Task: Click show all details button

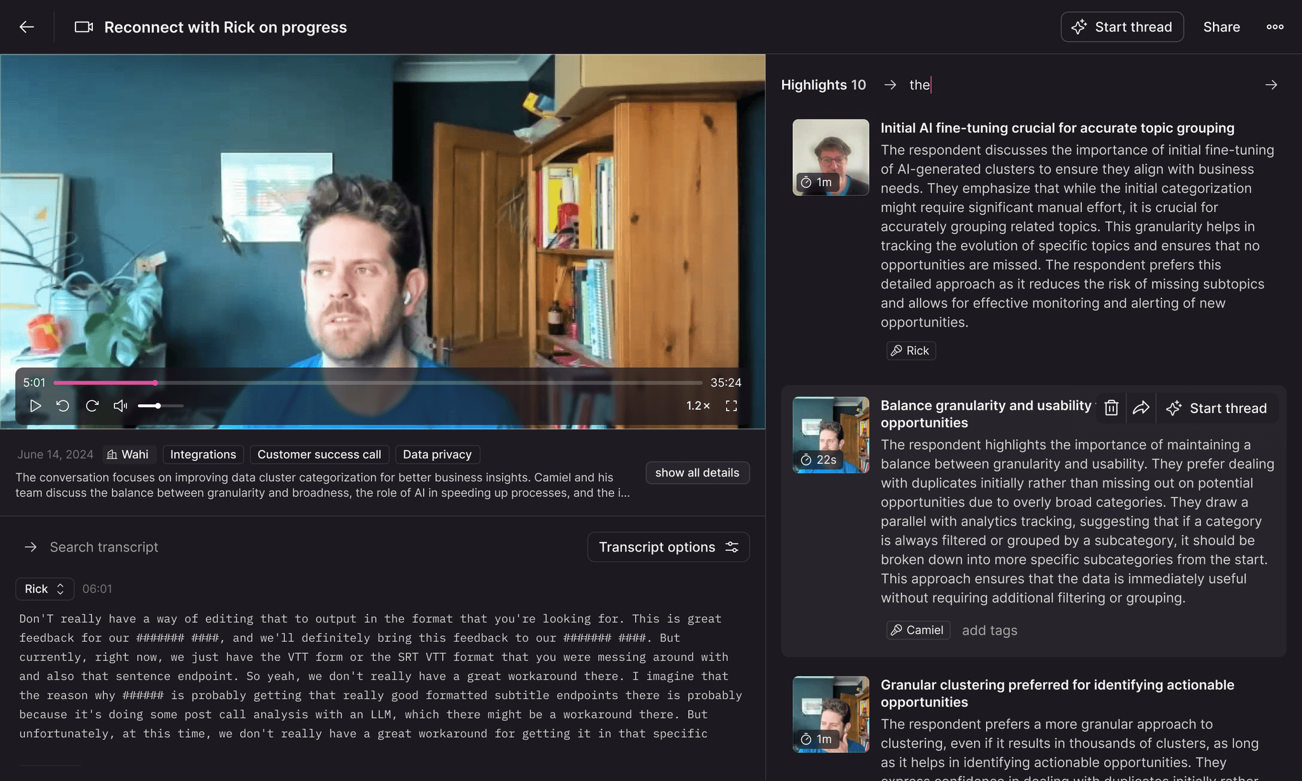Action: pyautogui.click(x=697, y=472)
